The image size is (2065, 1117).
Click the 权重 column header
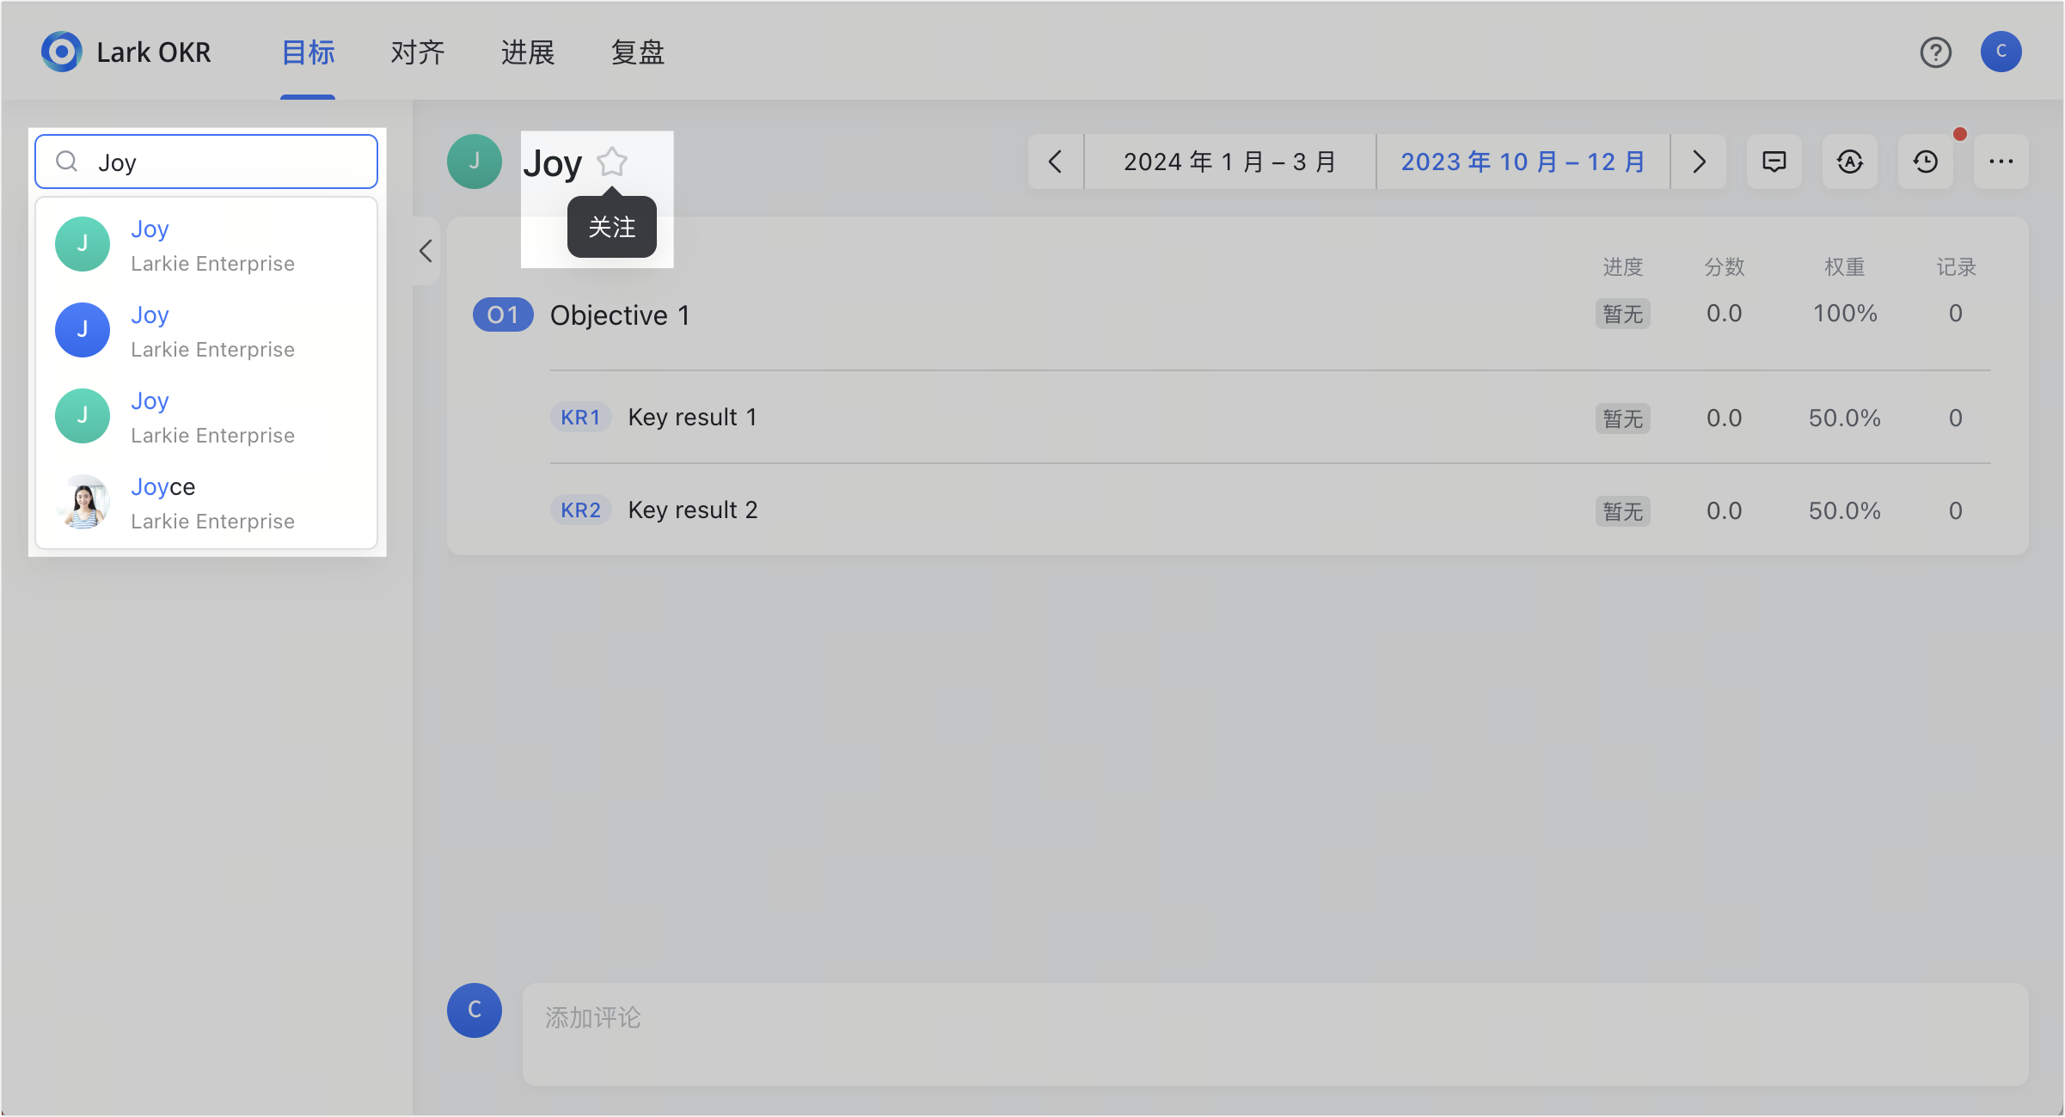[x=1845, y=266]
